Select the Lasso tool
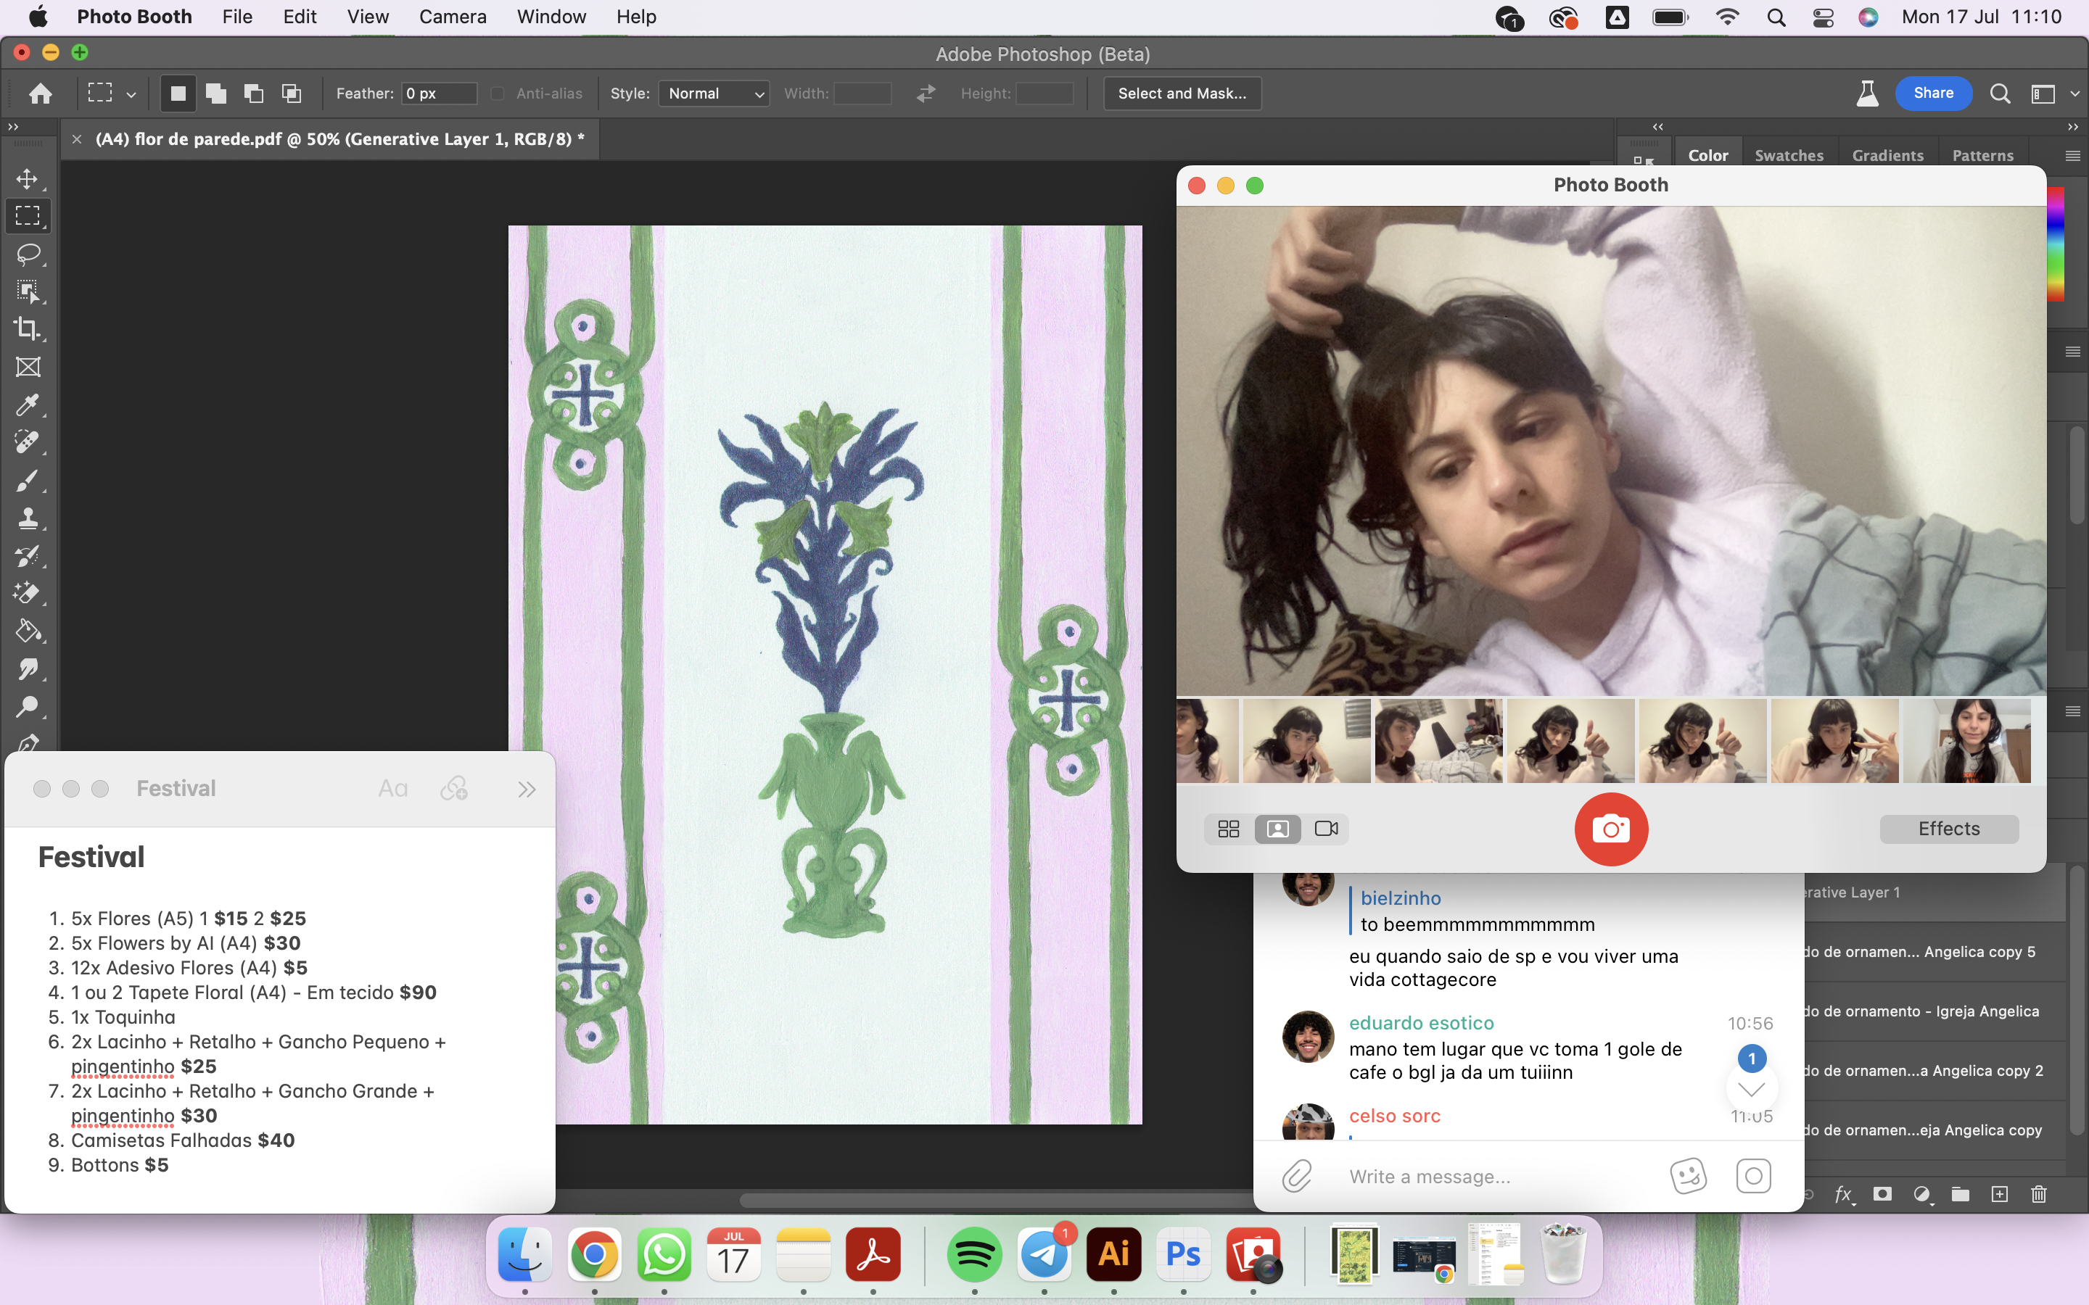 (x=28, y=254)
